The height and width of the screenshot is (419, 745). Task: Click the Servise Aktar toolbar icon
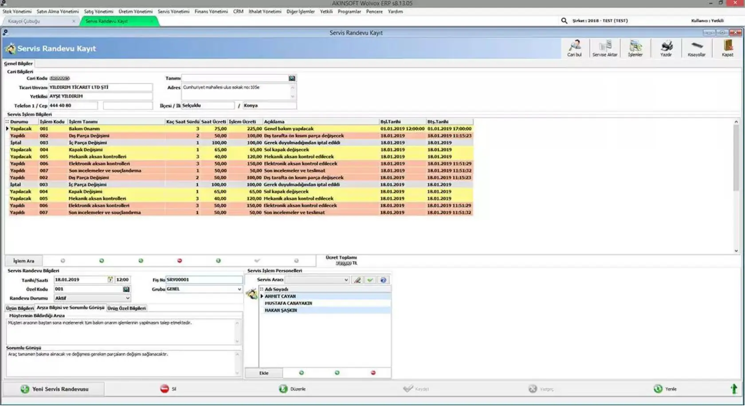coord(605,48)
